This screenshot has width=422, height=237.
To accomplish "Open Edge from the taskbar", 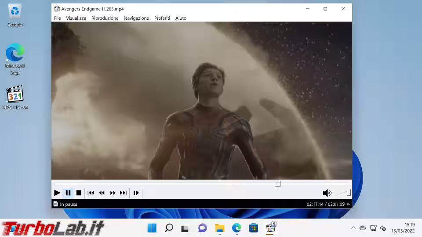I will 236,228.
